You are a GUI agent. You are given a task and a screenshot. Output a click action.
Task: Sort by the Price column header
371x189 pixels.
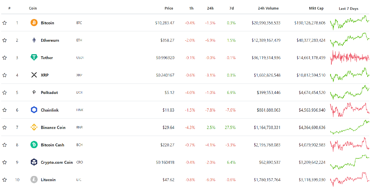tap(169, 8)
